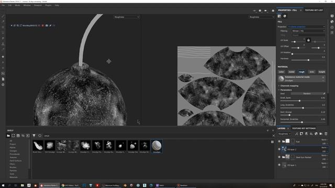Toggle the nrm material channel

coord(312,72)
